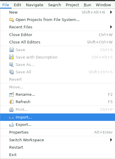Click the Save with Description icon

tap(11, 57)
